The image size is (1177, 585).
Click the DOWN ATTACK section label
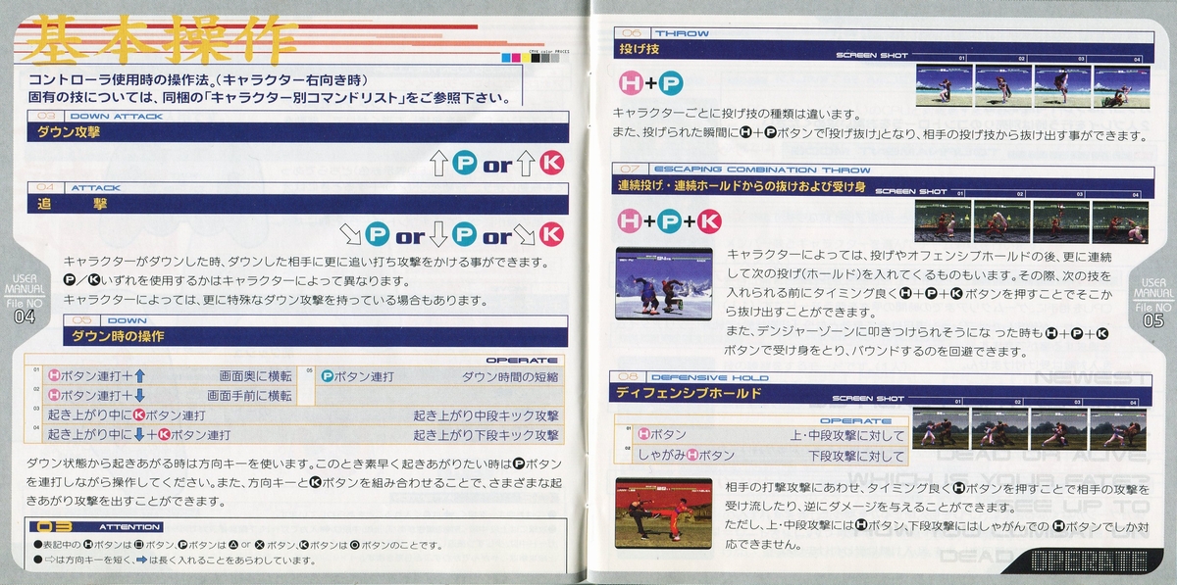[117, 117]
